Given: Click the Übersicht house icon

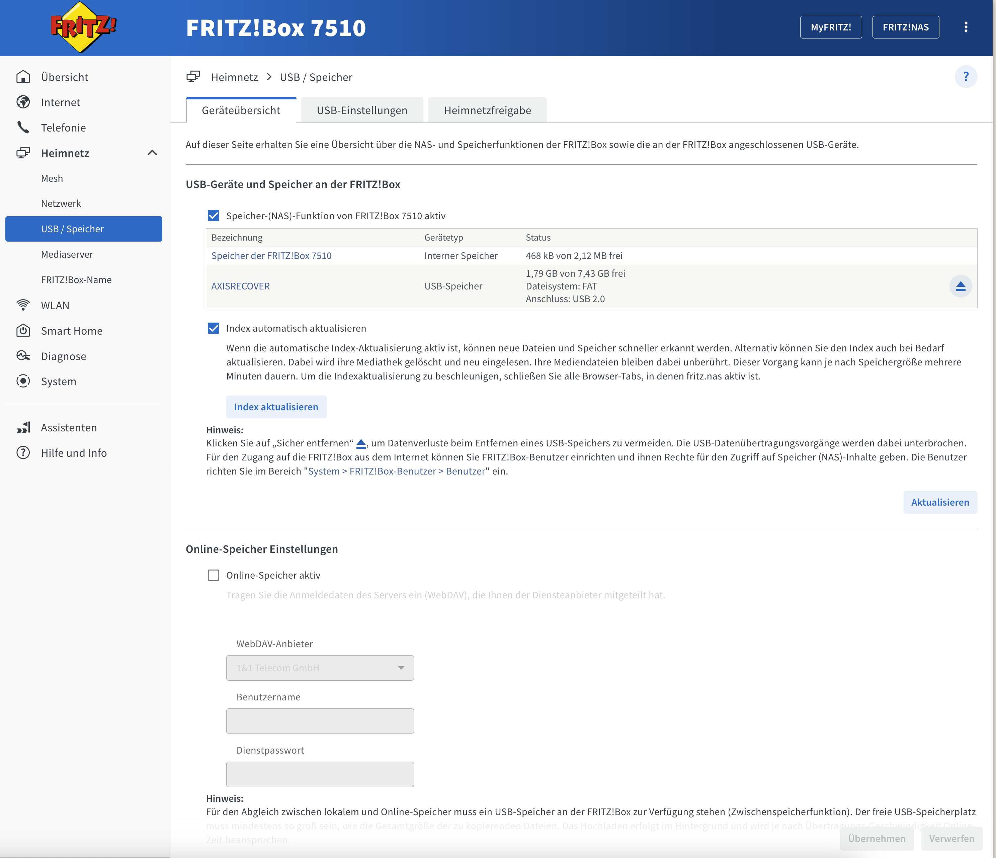Looking at the screenshot, I should [23, 77].
